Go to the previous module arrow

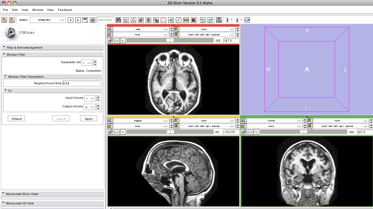pos(70,20)
